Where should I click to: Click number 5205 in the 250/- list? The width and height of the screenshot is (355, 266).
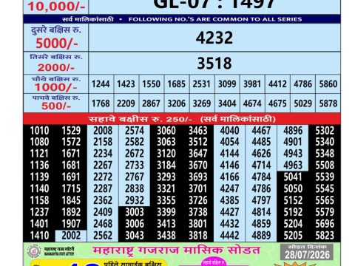point(293,236)
